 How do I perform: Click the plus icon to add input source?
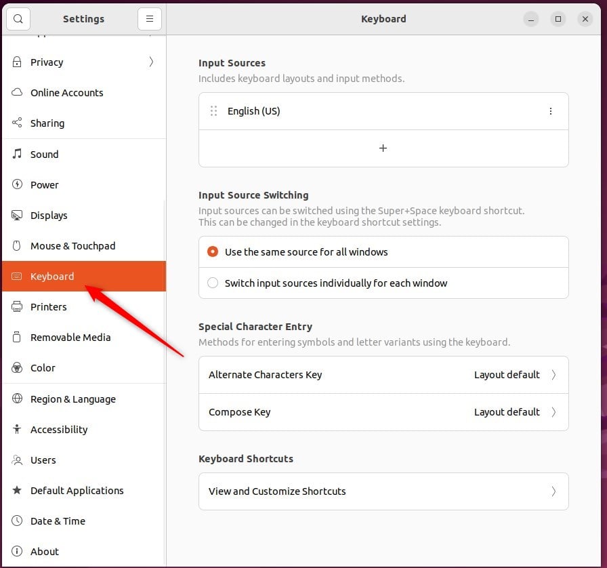[x=383, y=148]
